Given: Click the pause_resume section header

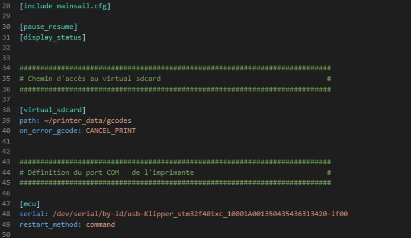Looking at the screenshot, I should pyautogui.click(x=49, y=27).
